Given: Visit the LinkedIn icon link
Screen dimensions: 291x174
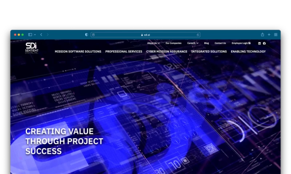Looking at the screenshot, I should [x=259, y=43].
